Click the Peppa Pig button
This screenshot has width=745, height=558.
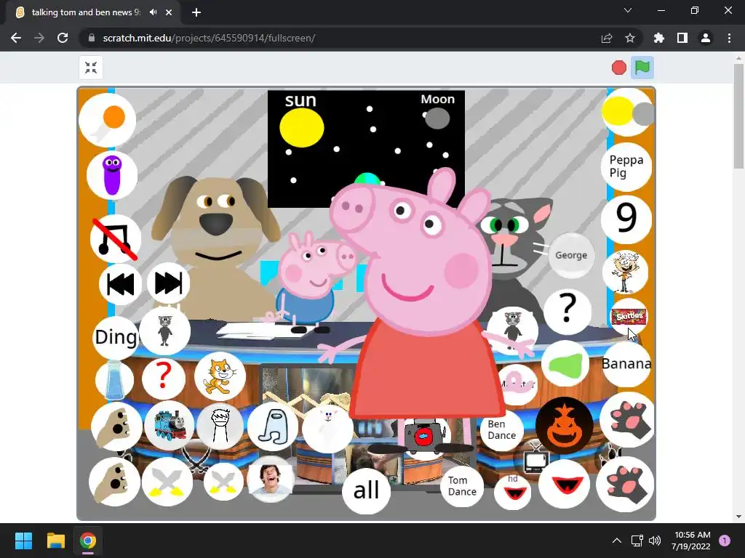pos(626,166)
